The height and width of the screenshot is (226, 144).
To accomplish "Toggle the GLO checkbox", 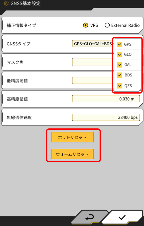I will click(120, 55).
